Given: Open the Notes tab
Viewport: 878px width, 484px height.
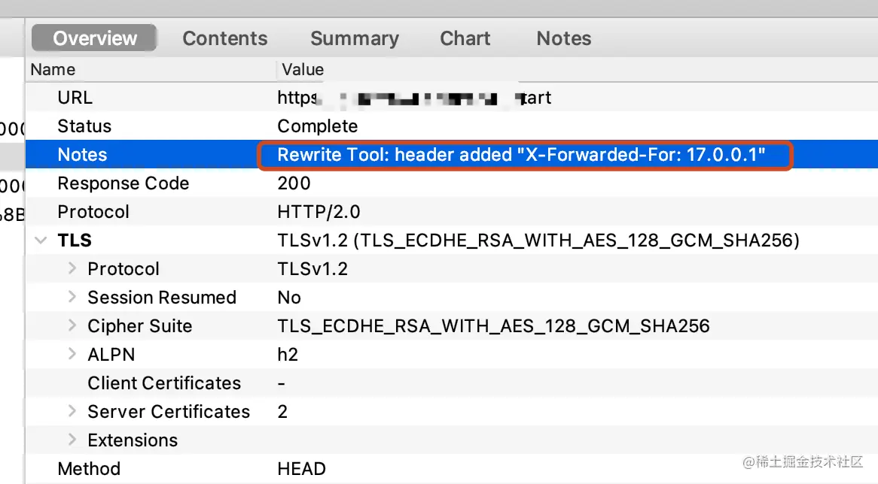Looking at the screenshot, I should tap(564, 38).
